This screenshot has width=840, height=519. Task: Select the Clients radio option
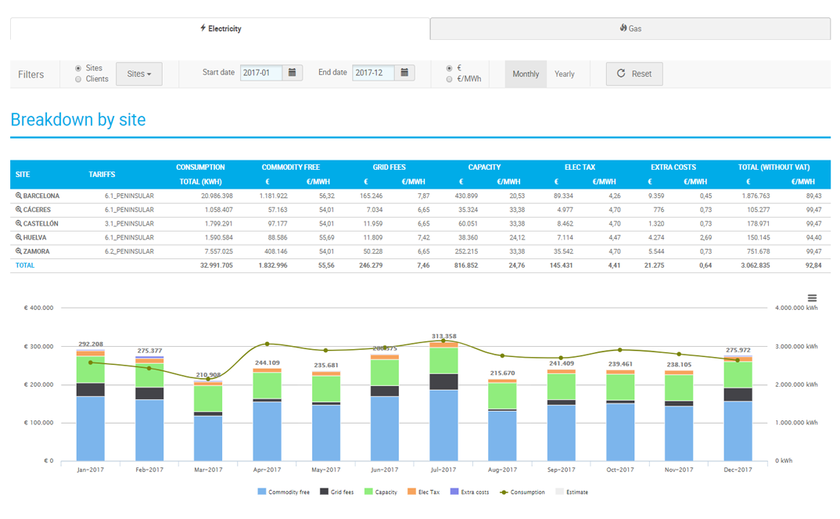point(78,79)
